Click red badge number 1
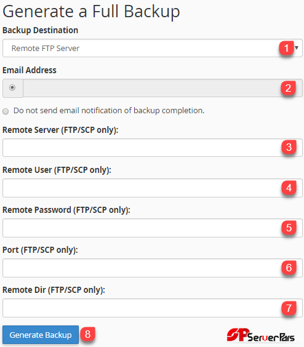The image size is (304, 347). 286,48
